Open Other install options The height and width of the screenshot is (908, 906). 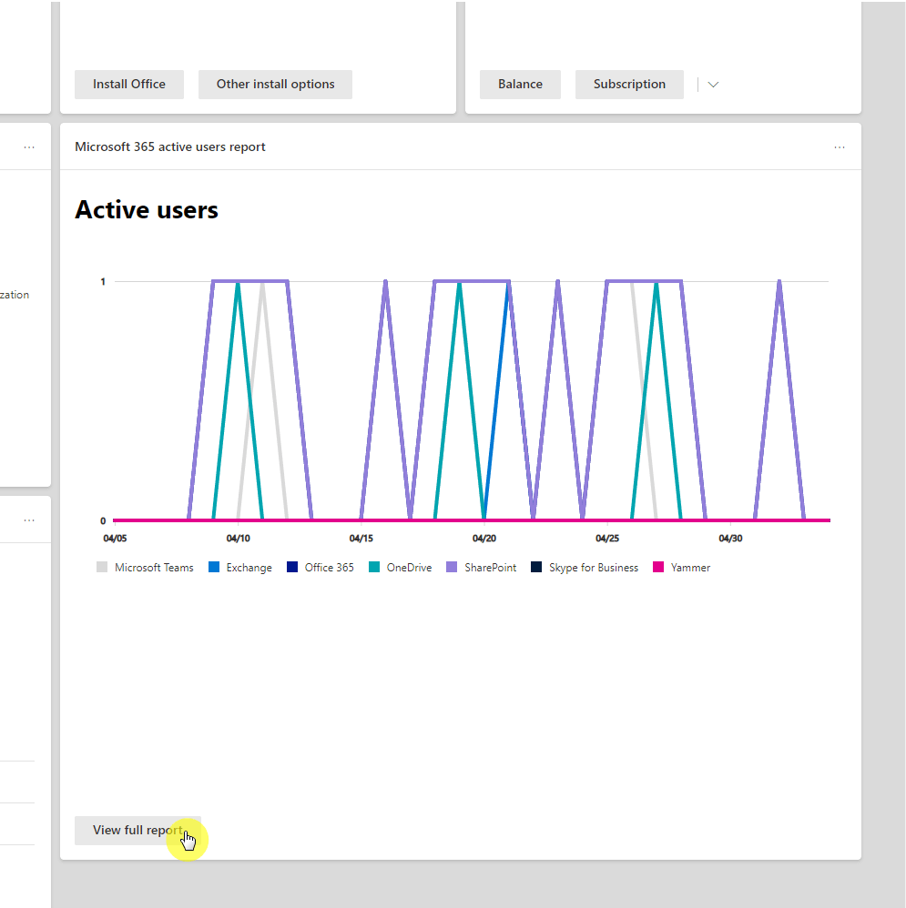pyautogui.click(x=275, y=85)
